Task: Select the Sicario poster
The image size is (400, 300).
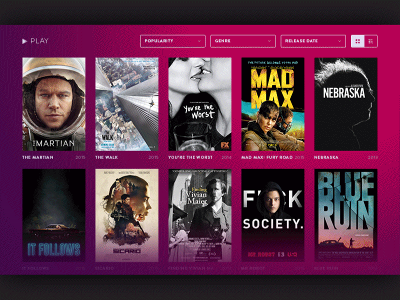Action: 127,215
